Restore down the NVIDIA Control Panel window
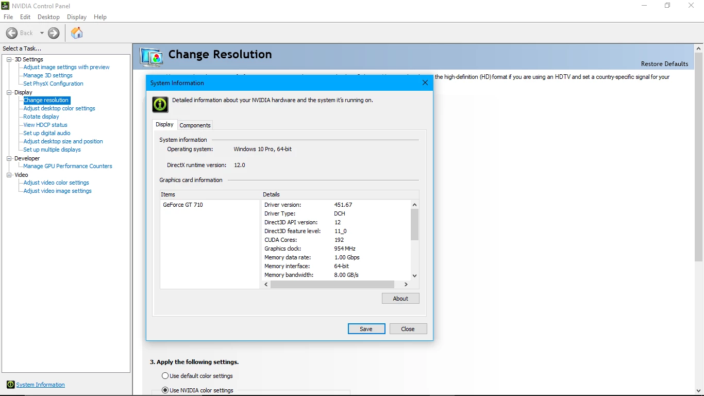 pos(667,6)
